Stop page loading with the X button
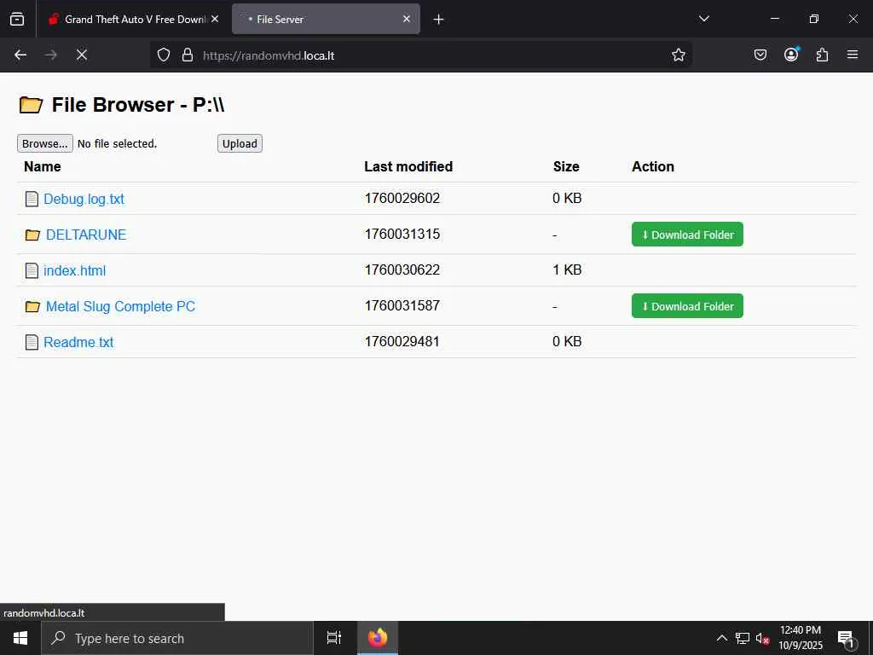The height and width of the screenshot is (655, 873). coord(81,55)
